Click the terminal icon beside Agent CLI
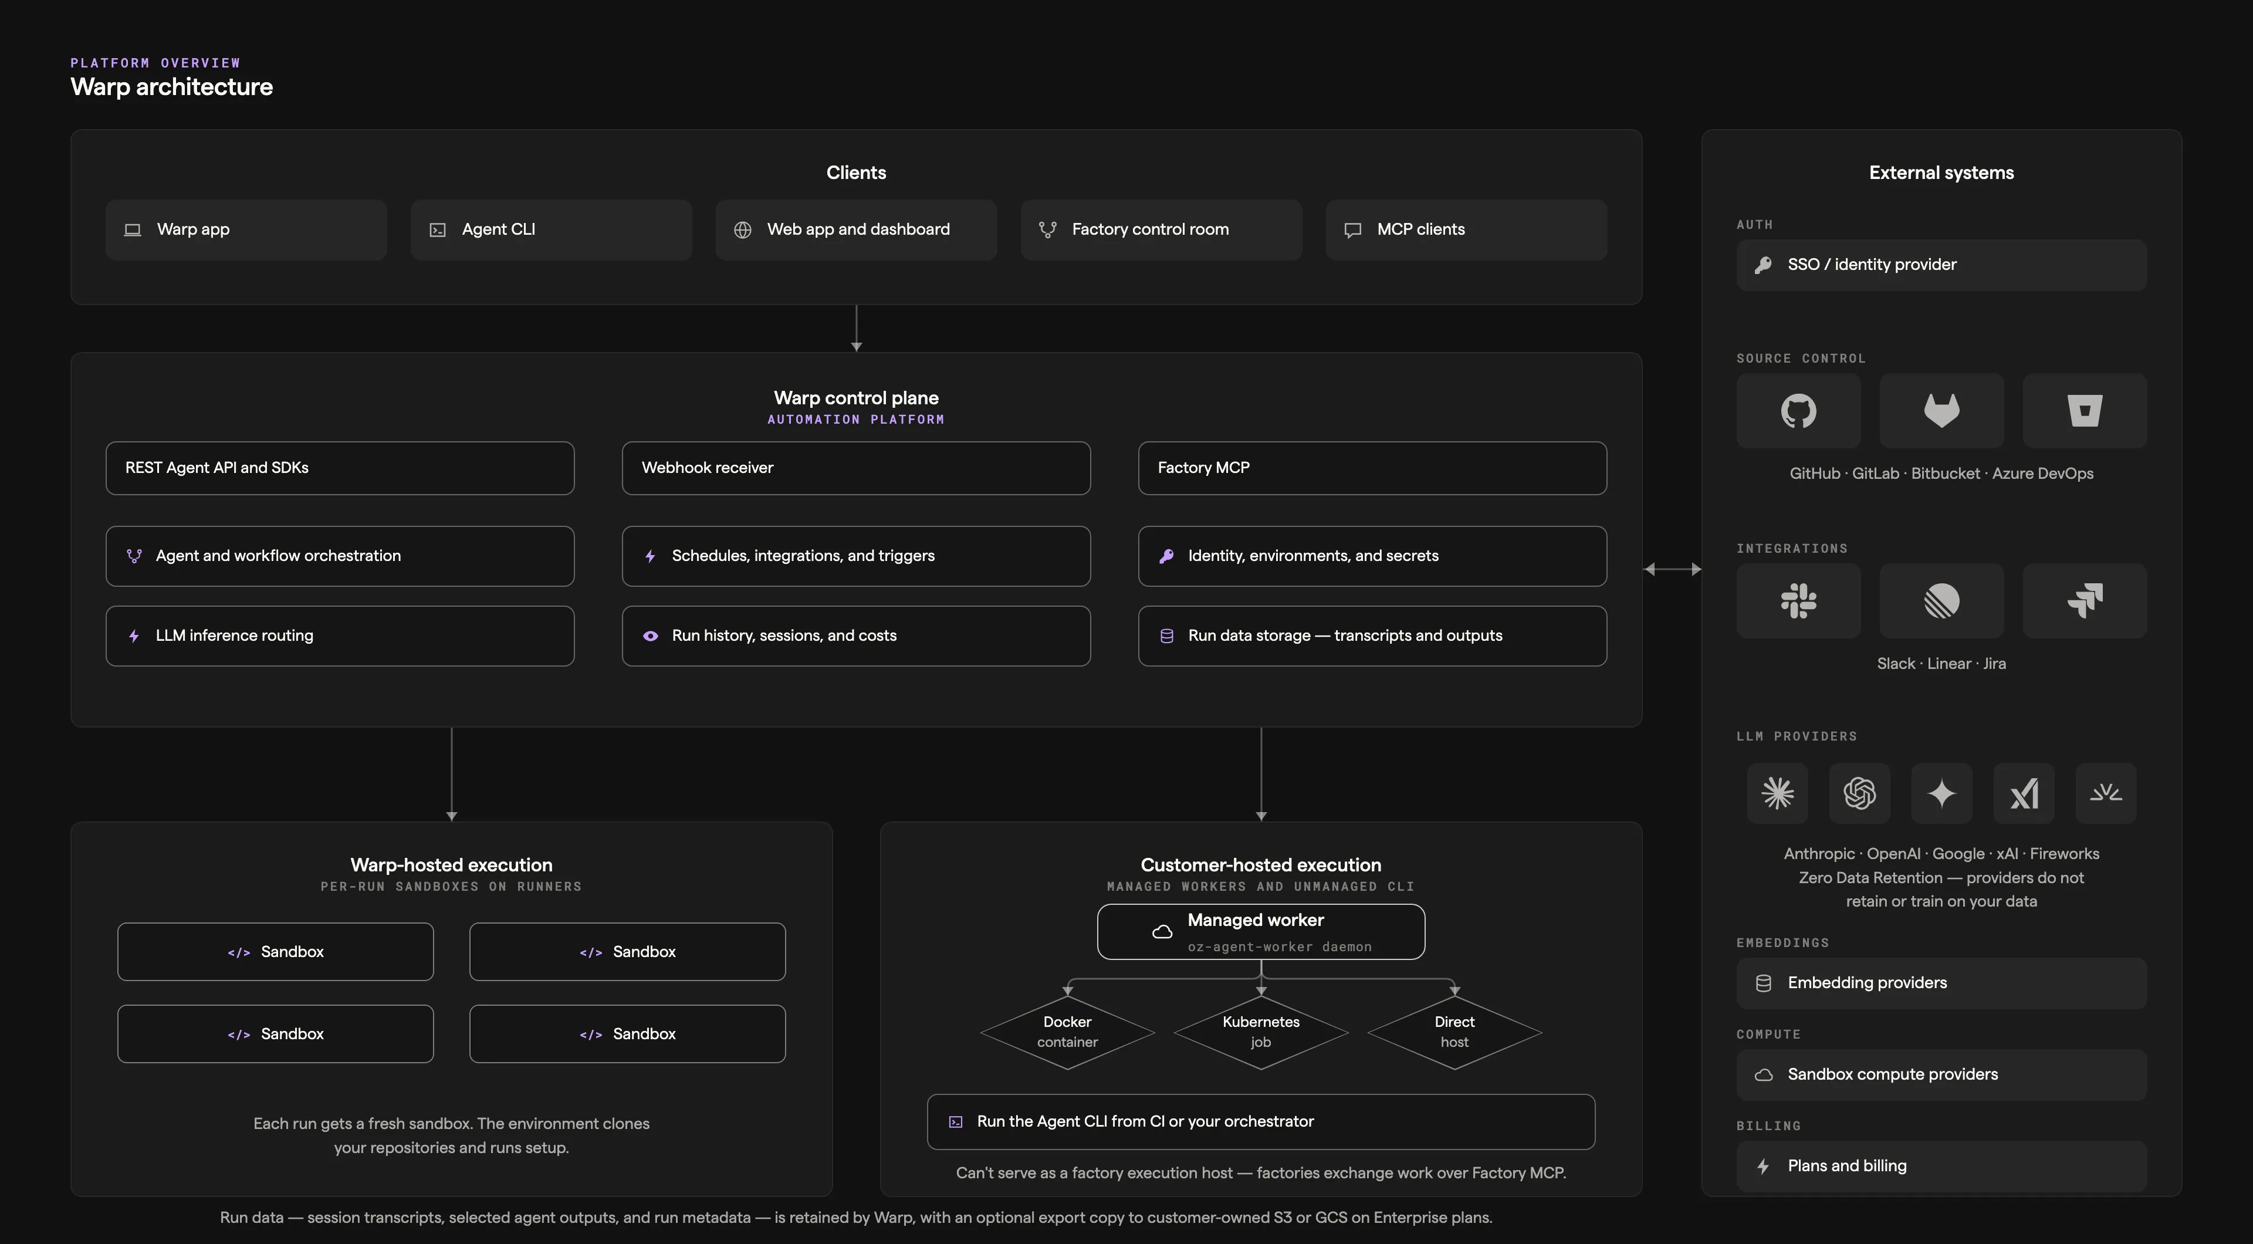 [437, 230]
